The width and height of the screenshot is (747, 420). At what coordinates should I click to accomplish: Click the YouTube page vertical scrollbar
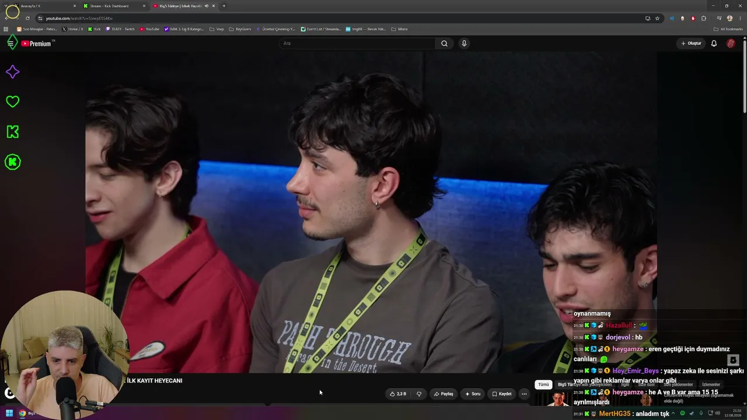point(745,76)
